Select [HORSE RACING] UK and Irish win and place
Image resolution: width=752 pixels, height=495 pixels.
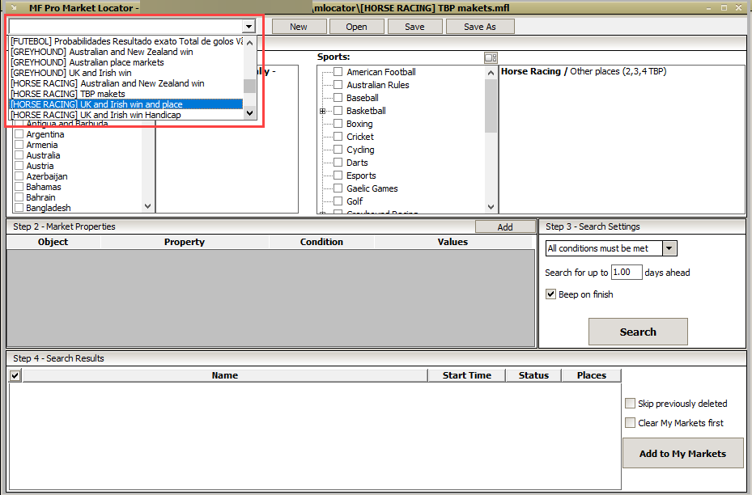(x=125, y=104)
